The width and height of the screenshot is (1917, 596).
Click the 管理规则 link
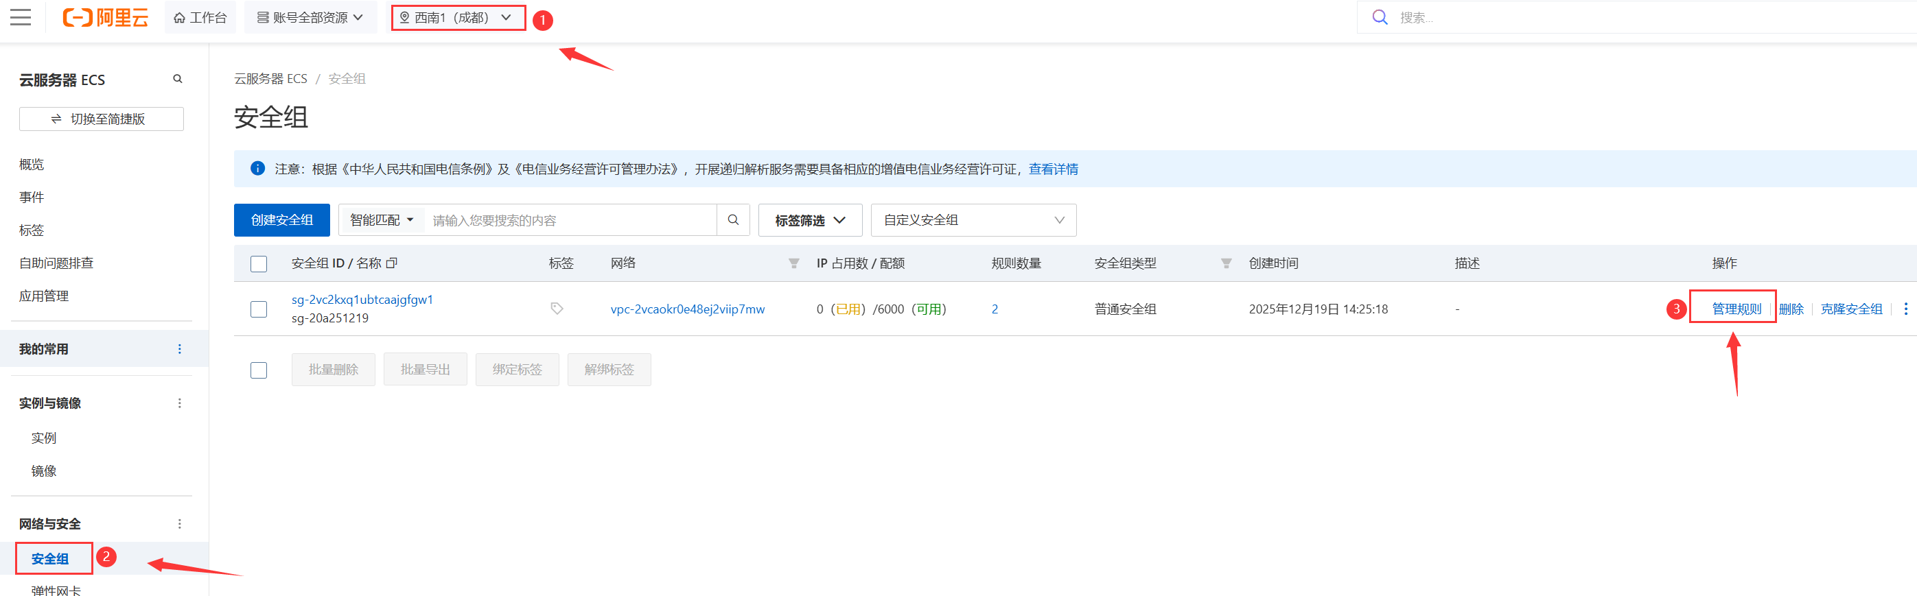(1736, 309)
